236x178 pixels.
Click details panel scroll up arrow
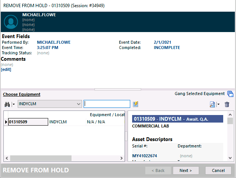click(230, 115)
